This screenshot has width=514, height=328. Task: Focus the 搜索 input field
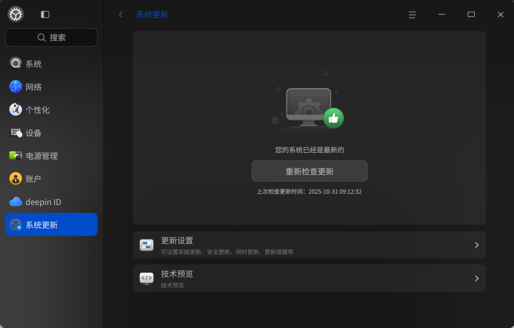[52, 38]
